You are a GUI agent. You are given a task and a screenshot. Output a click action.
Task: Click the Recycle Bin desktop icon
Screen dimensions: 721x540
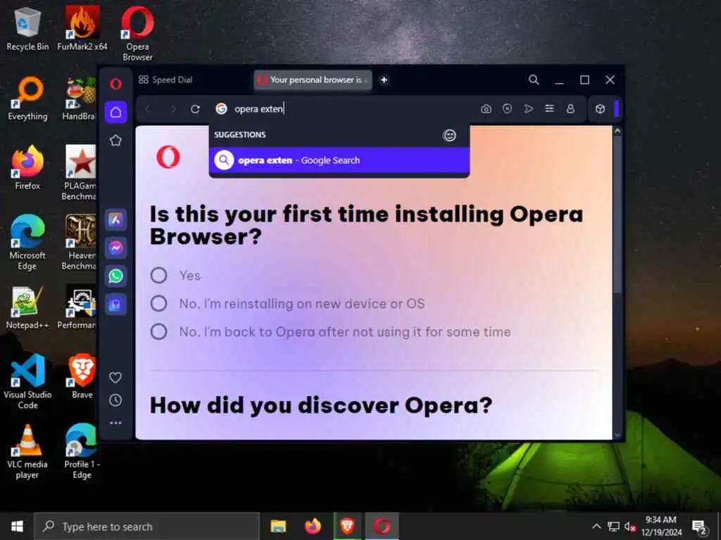click(x=27, y=28)
